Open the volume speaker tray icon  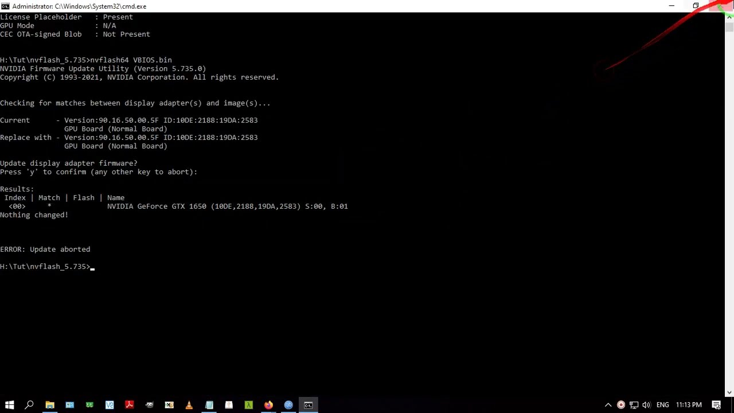point(647,405)
